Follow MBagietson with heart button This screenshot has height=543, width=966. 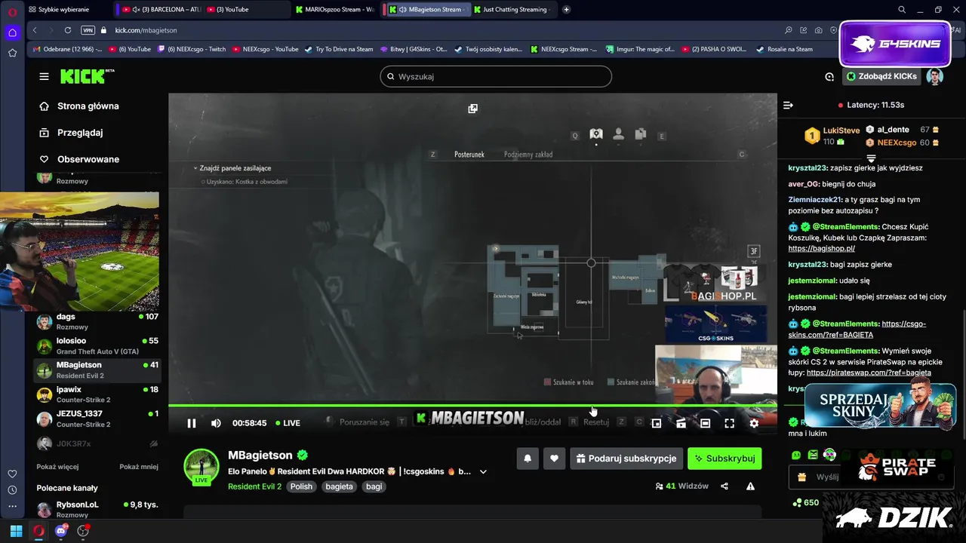554,459
